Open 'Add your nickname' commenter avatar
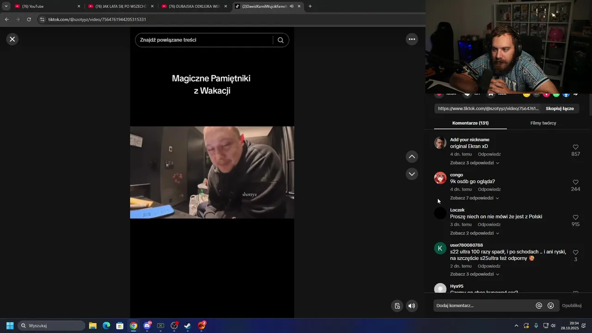 coord(440,143)
